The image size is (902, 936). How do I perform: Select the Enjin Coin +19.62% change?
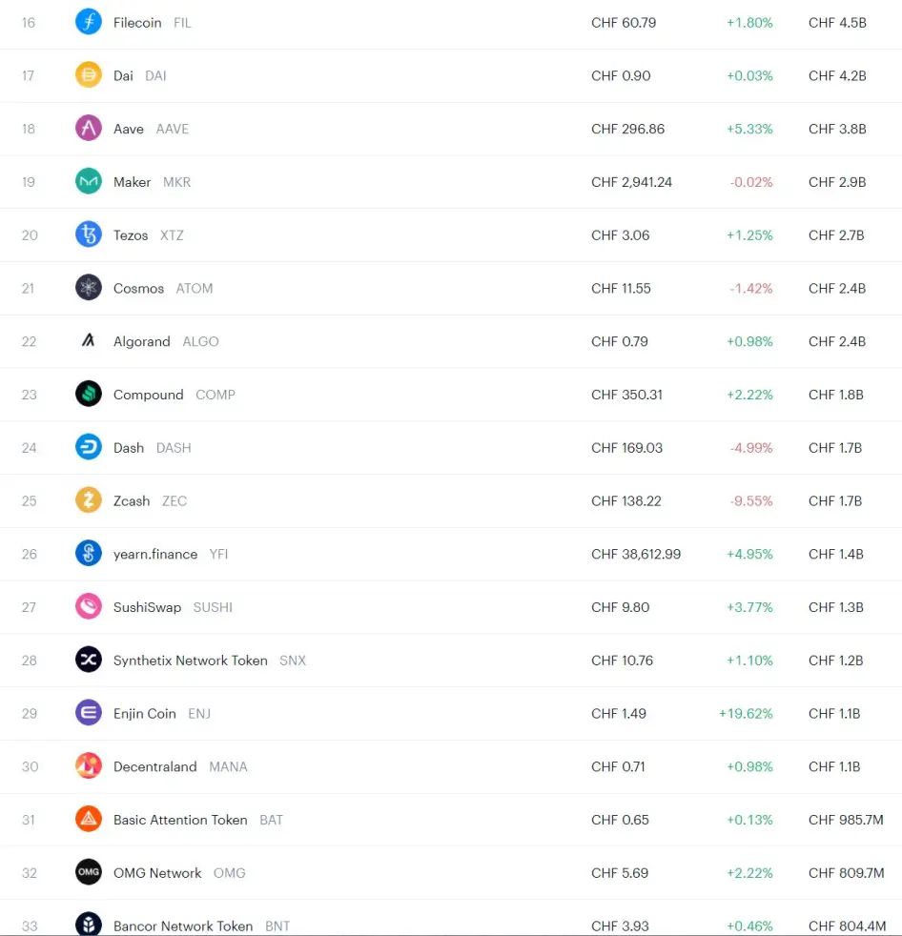point(746,713)
